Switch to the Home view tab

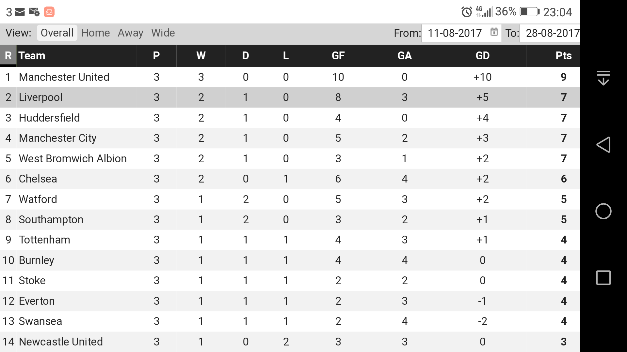point(95,33)
